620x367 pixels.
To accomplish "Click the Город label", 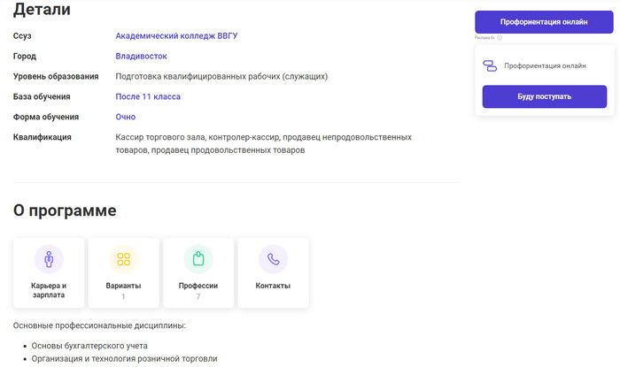I will click(x=25, y=57).
